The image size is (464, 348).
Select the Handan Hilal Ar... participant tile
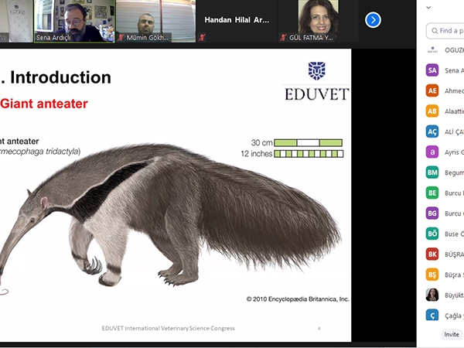point(237,21)
